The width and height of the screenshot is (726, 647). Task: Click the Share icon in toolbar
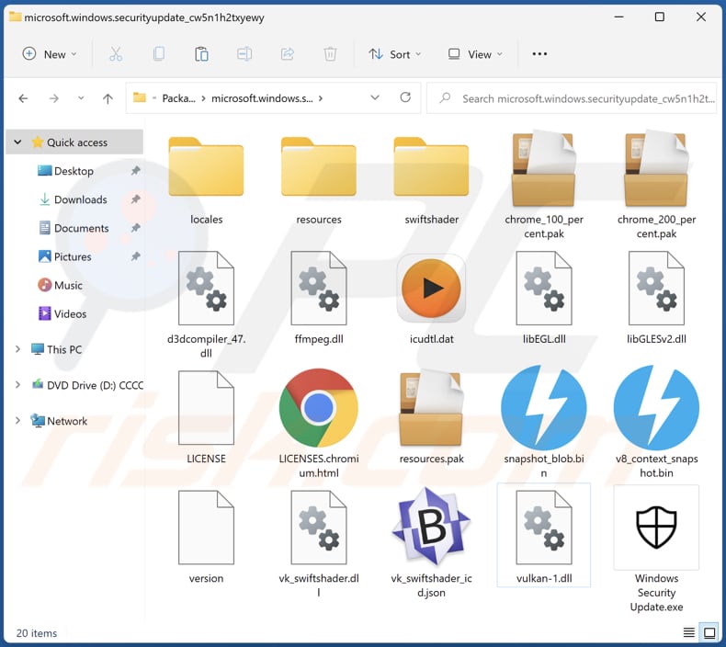(288, 54)
